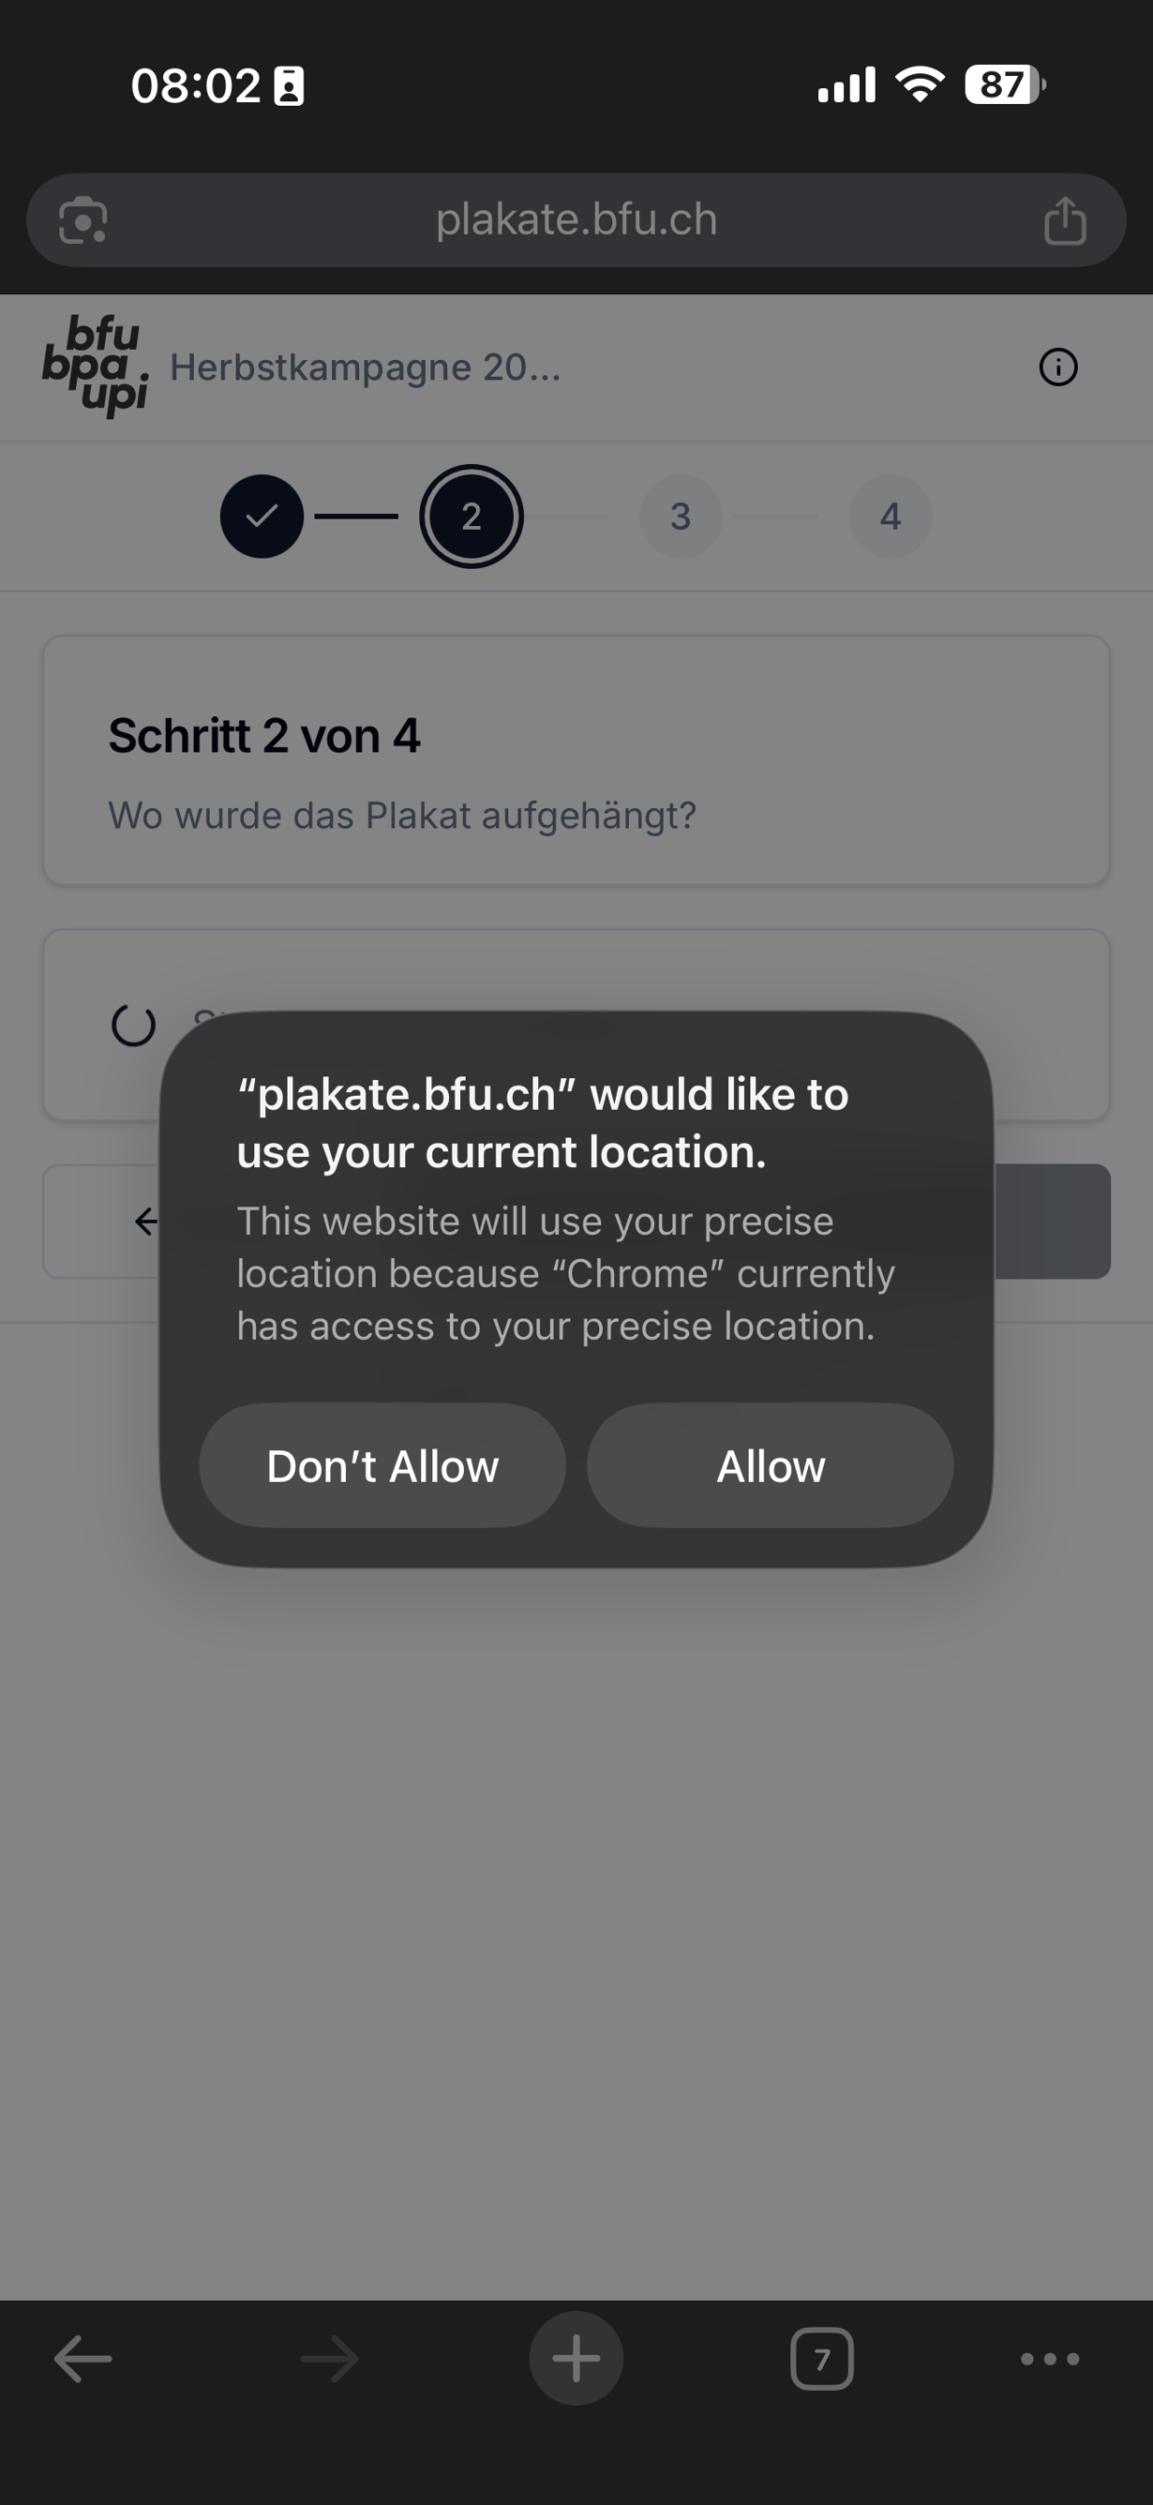The width and height of the screenshot is (1153, 2505).
Task: Tap the bfu bpa upi logo
Action: pos(96,366)
